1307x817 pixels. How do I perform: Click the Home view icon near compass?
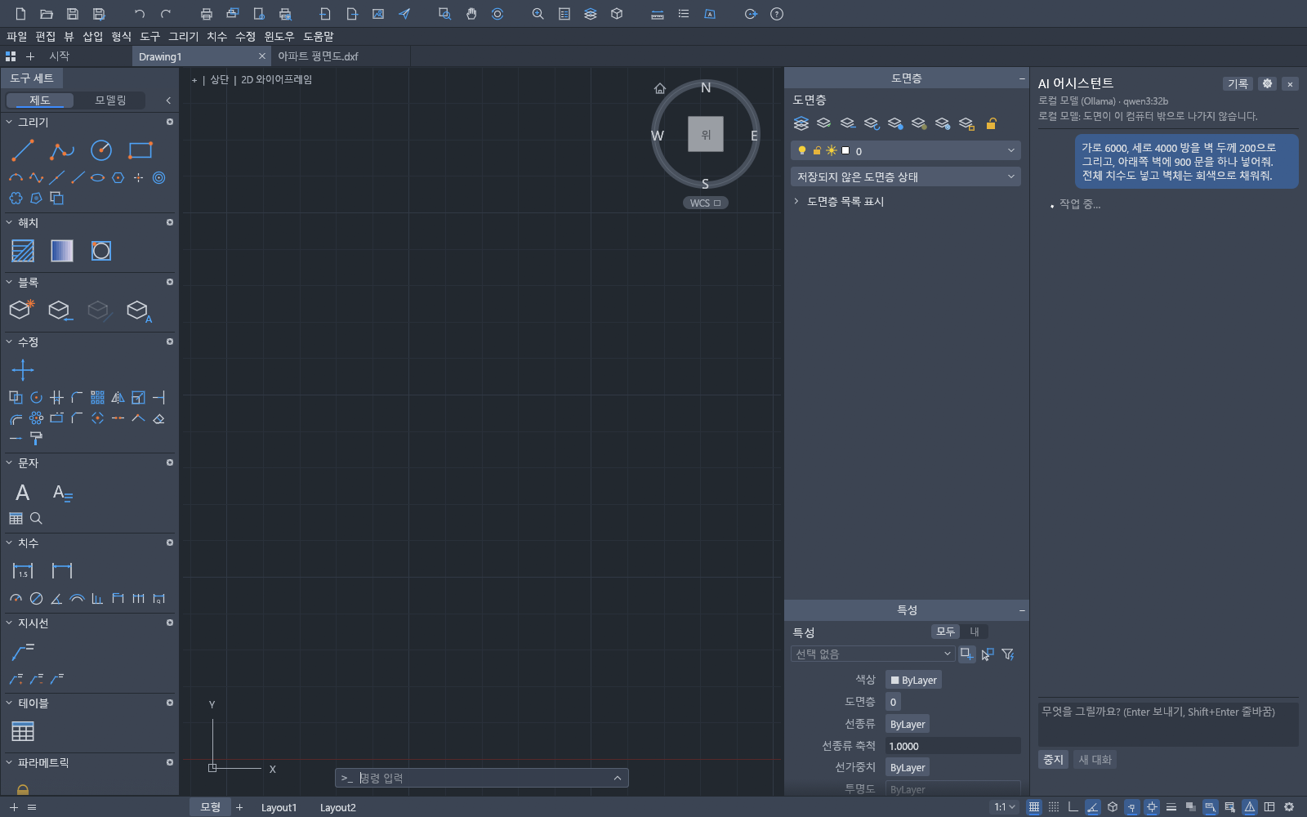660,88
